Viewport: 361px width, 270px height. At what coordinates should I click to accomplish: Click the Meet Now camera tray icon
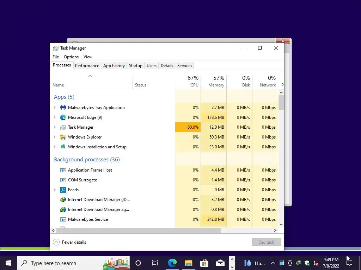[290, 263]
